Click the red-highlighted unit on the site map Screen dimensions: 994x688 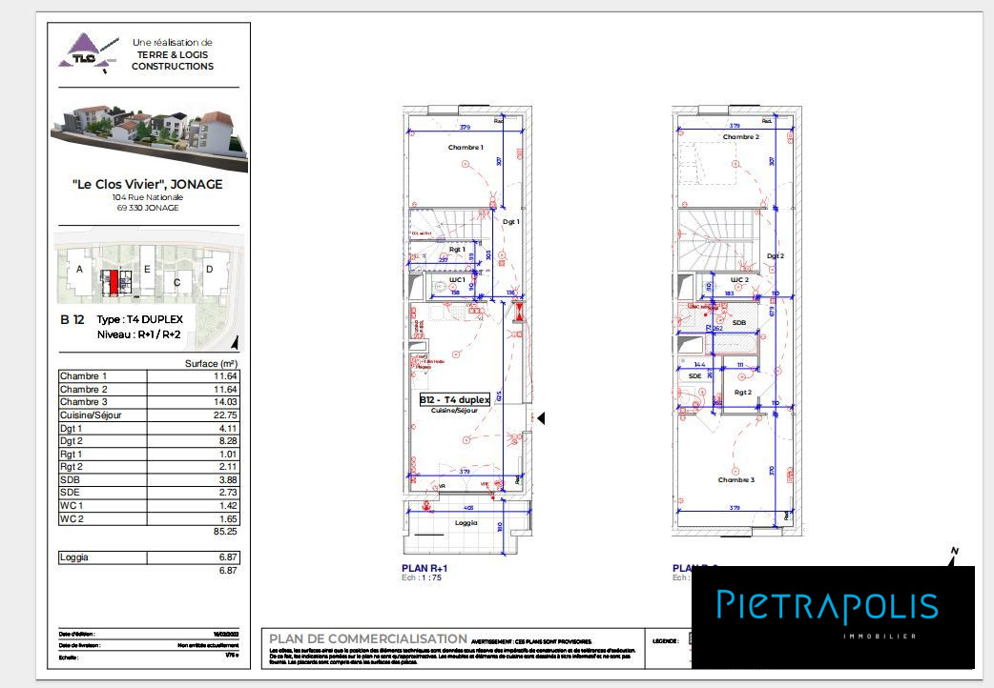pos(114,282)
